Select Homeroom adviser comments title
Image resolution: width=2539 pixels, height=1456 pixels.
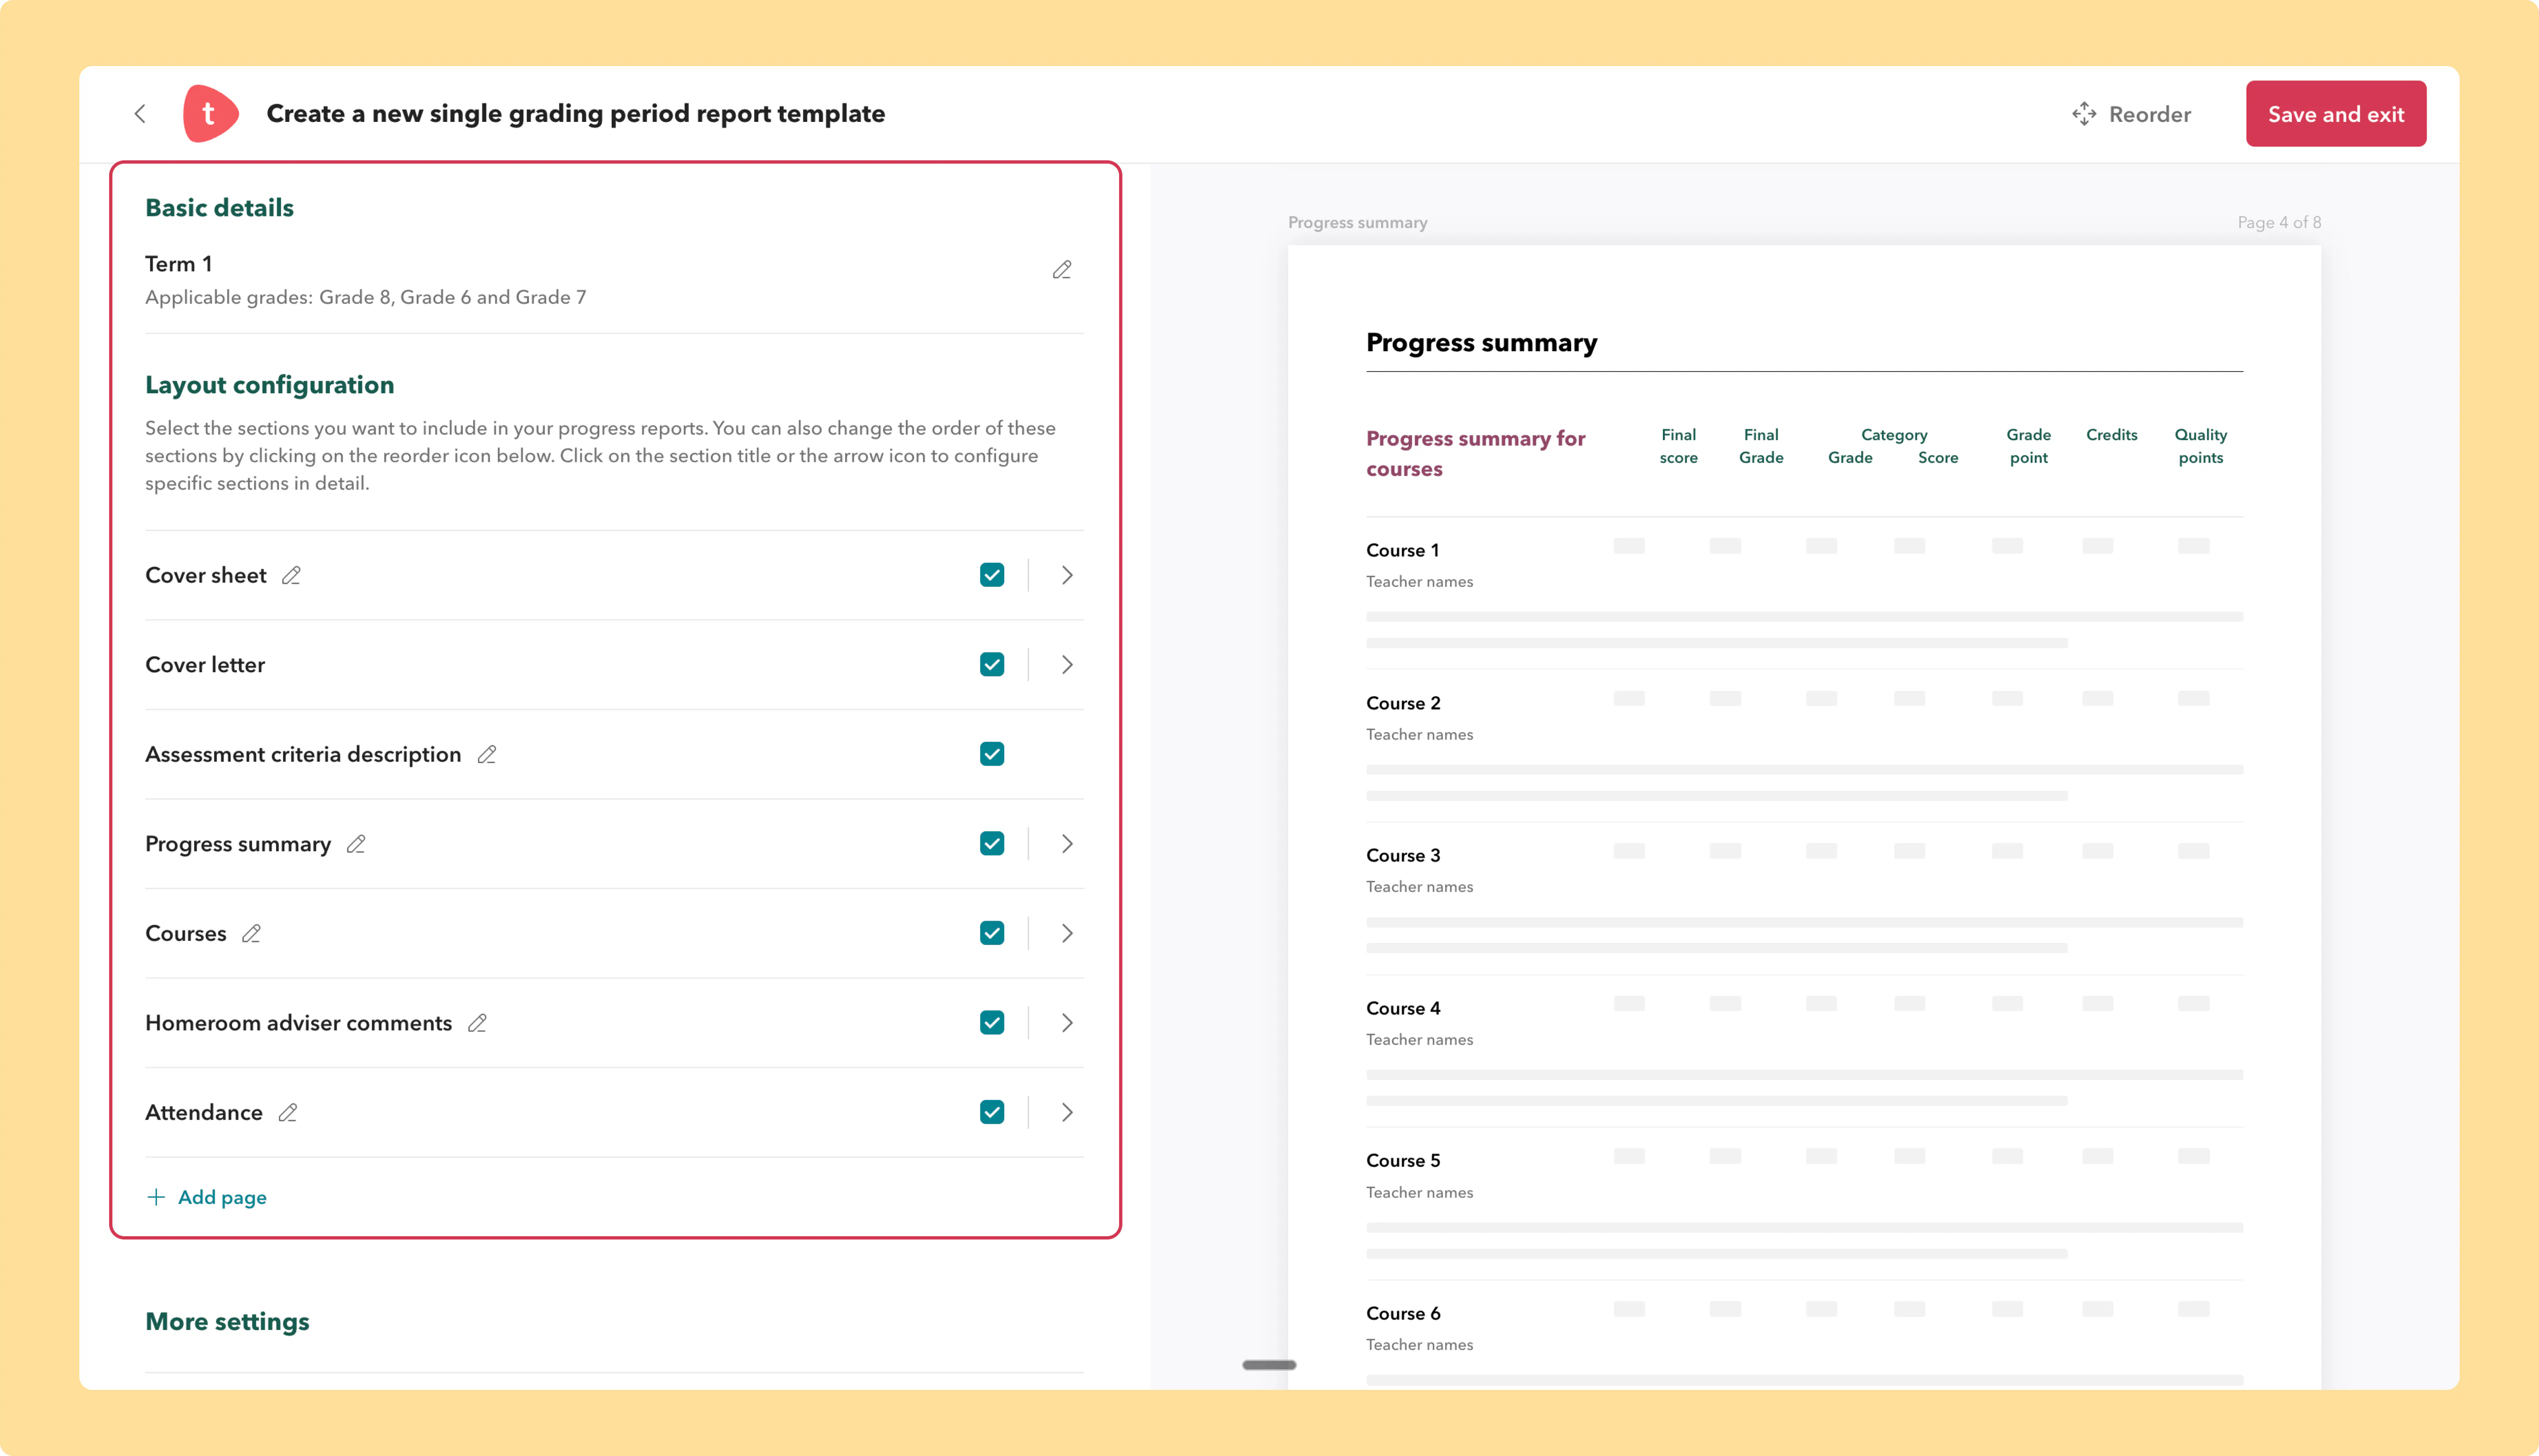point(299,1023)
